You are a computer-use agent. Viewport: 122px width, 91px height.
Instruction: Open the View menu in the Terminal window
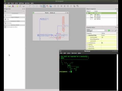(69, 53)
